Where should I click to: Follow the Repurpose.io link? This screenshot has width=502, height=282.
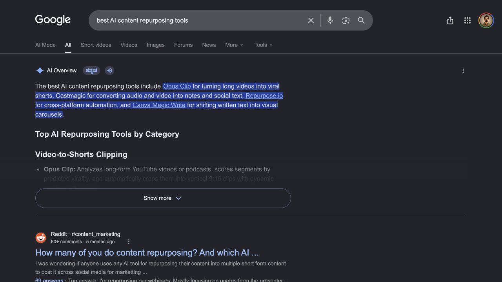(x=264, y=96)
